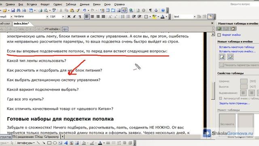The width and height of the screenshot is (259, 146).
Task: Open the Формат menu
Action: (45, 4)
